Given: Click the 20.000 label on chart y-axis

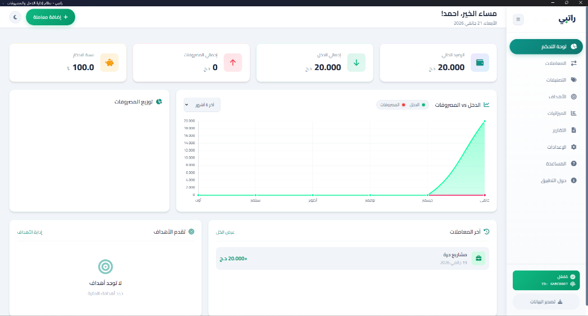Looking at the screenshot, I should coord(189,121).
